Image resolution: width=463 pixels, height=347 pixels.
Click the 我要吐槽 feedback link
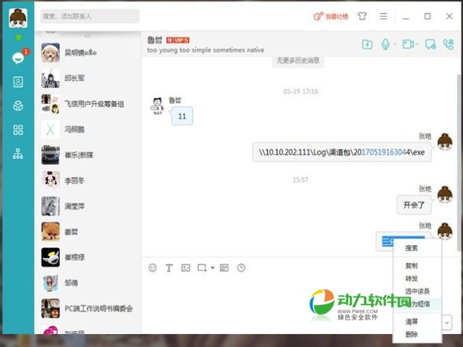(x=331, y=16)
